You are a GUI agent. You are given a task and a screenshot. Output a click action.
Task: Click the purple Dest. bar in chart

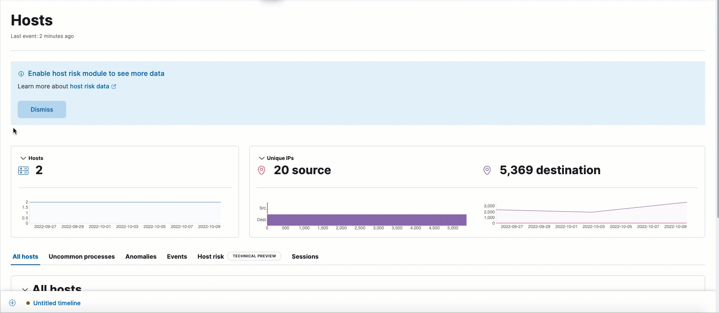coord(366,220)
